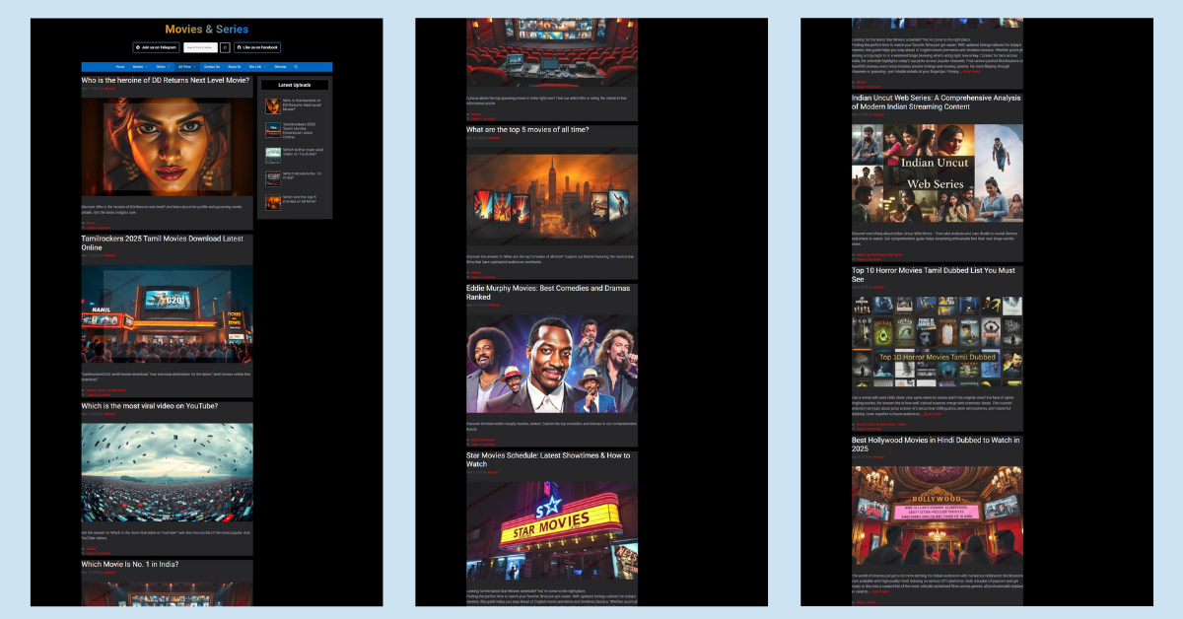This screenshot has height=619, width=1183.
Task: Go to the Home menu item
Action: 120,67
